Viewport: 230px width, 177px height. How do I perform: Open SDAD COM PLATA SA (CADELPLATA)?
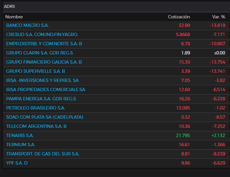(45, 117)
